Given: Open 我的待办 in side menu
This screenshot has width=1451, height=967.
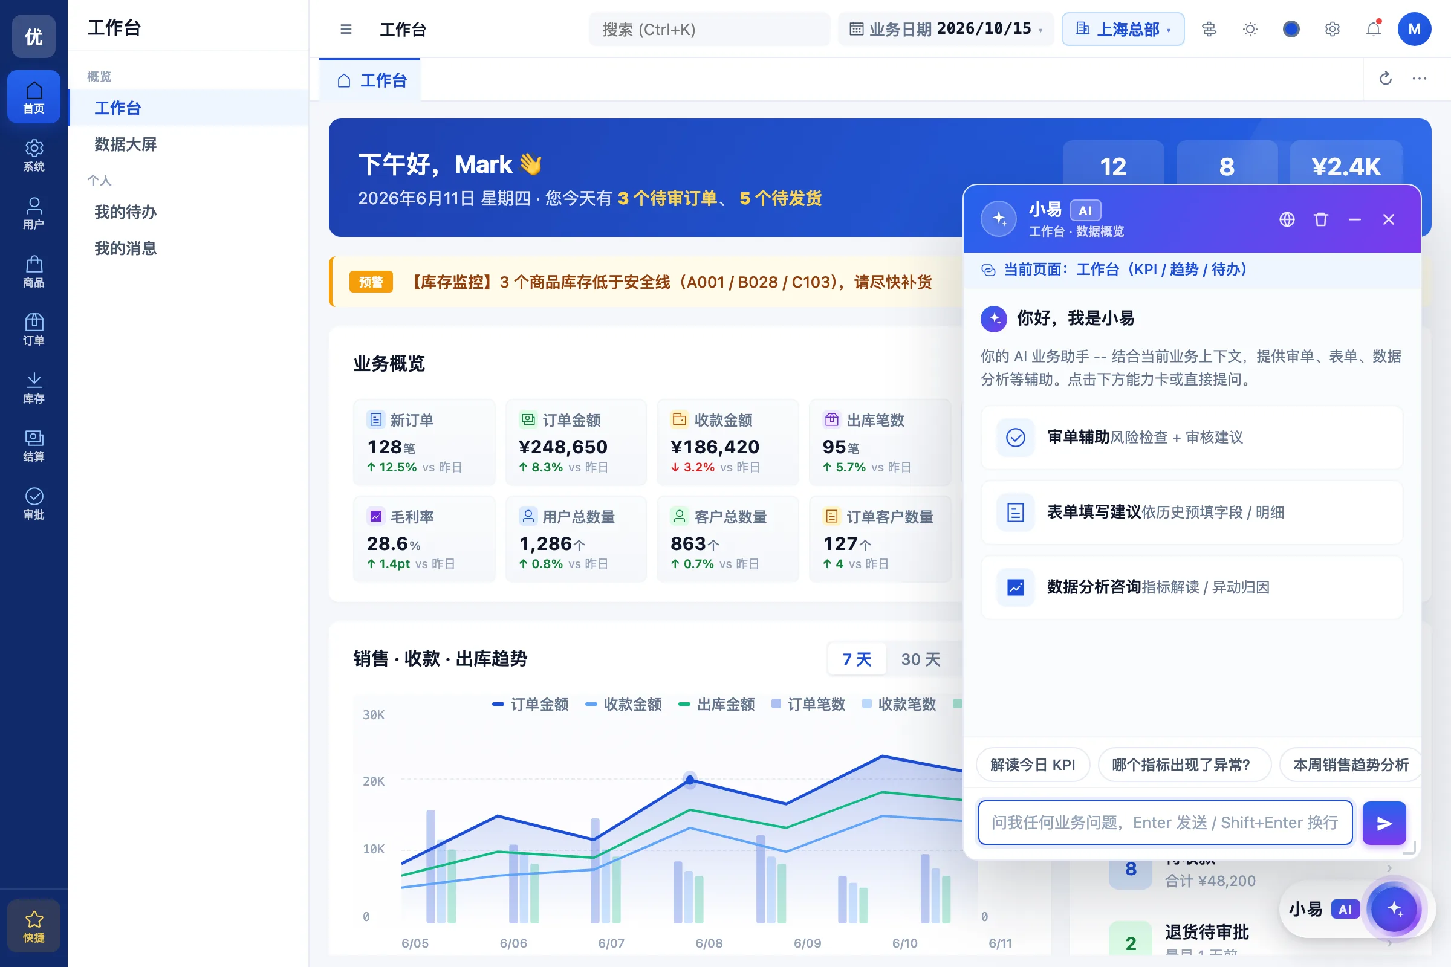Looking at the screenshot, I should click(x=188, y=212).
